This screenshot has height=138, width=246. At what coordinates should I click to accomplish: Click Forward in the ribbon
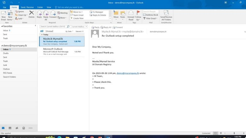(53, 14)
